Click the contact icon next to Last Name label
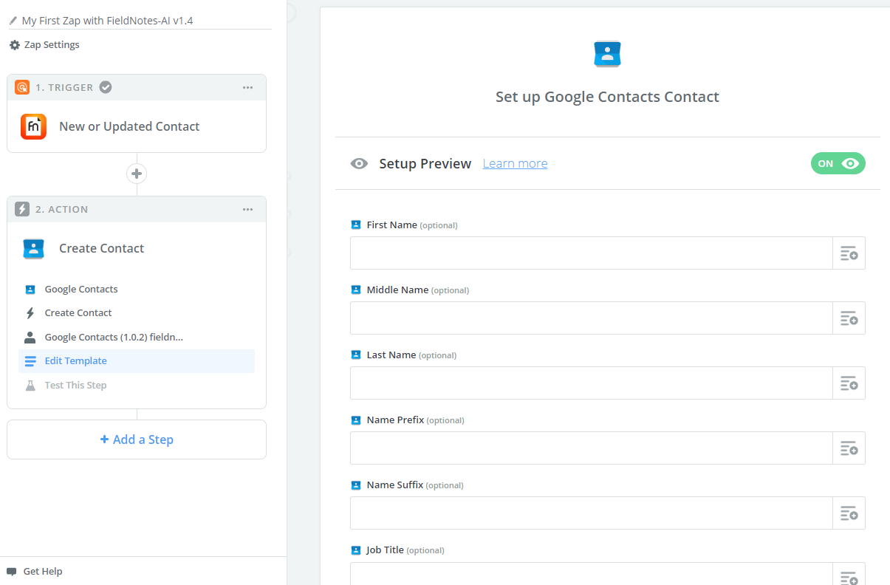This screenshot has height=585, width=890. pyautogui.click(x=356, y=355)
